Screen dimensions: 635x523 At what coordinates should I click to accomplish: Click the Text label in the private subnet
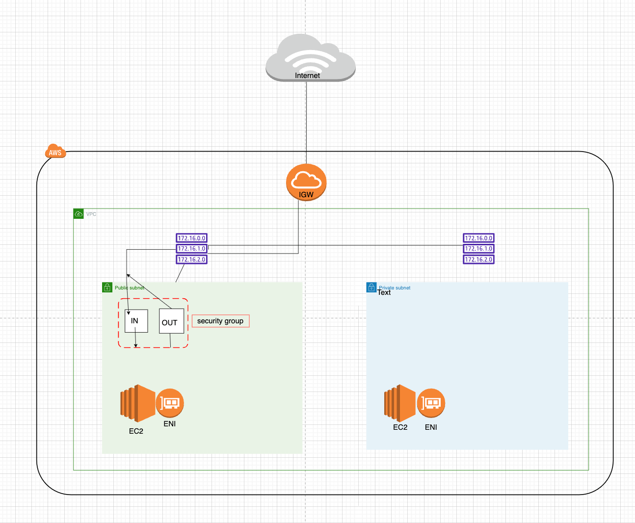pyautogui.click(x=384, y=292)
